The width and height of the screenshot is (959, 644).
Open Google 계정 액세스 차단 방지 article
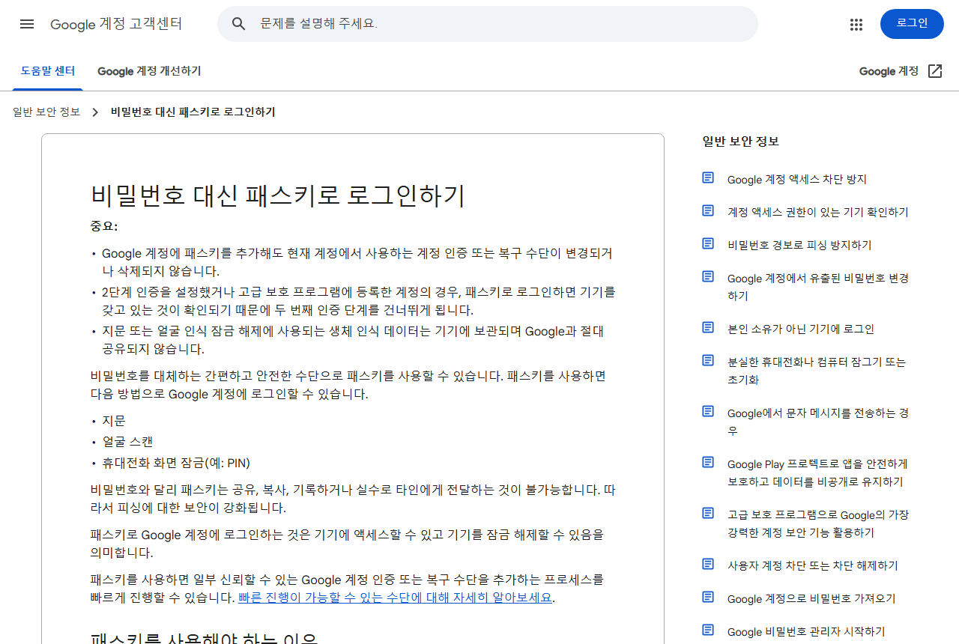(x=797, y=180)
